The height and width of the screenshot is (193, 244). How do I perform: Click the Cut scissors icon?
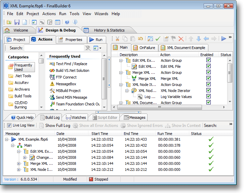pyautogui.click(x=117, y=39)
